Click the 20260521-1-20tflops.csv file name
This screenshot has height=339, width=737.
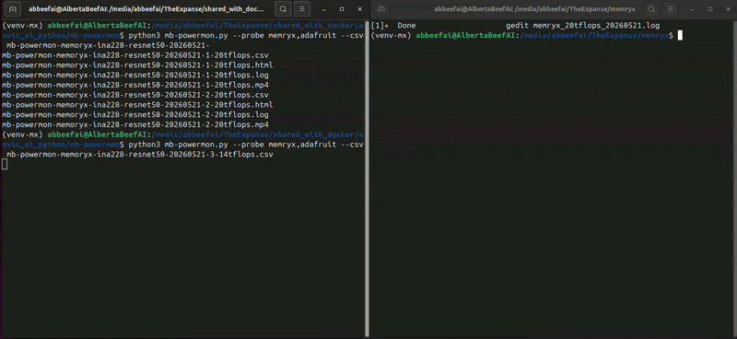[x=135, y=55]
